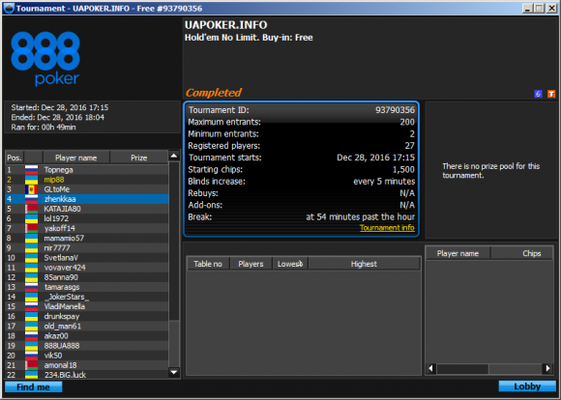
Task: Click the chips panel scroll left arrow
Action: coord(431,368)
